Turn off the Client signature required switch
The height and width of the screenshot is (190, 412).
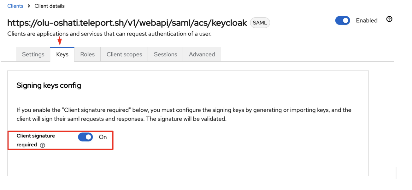(85, 137)
